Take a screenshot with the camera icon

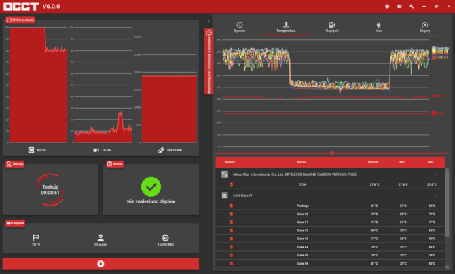pyautogui.click(x=399, y=6)
